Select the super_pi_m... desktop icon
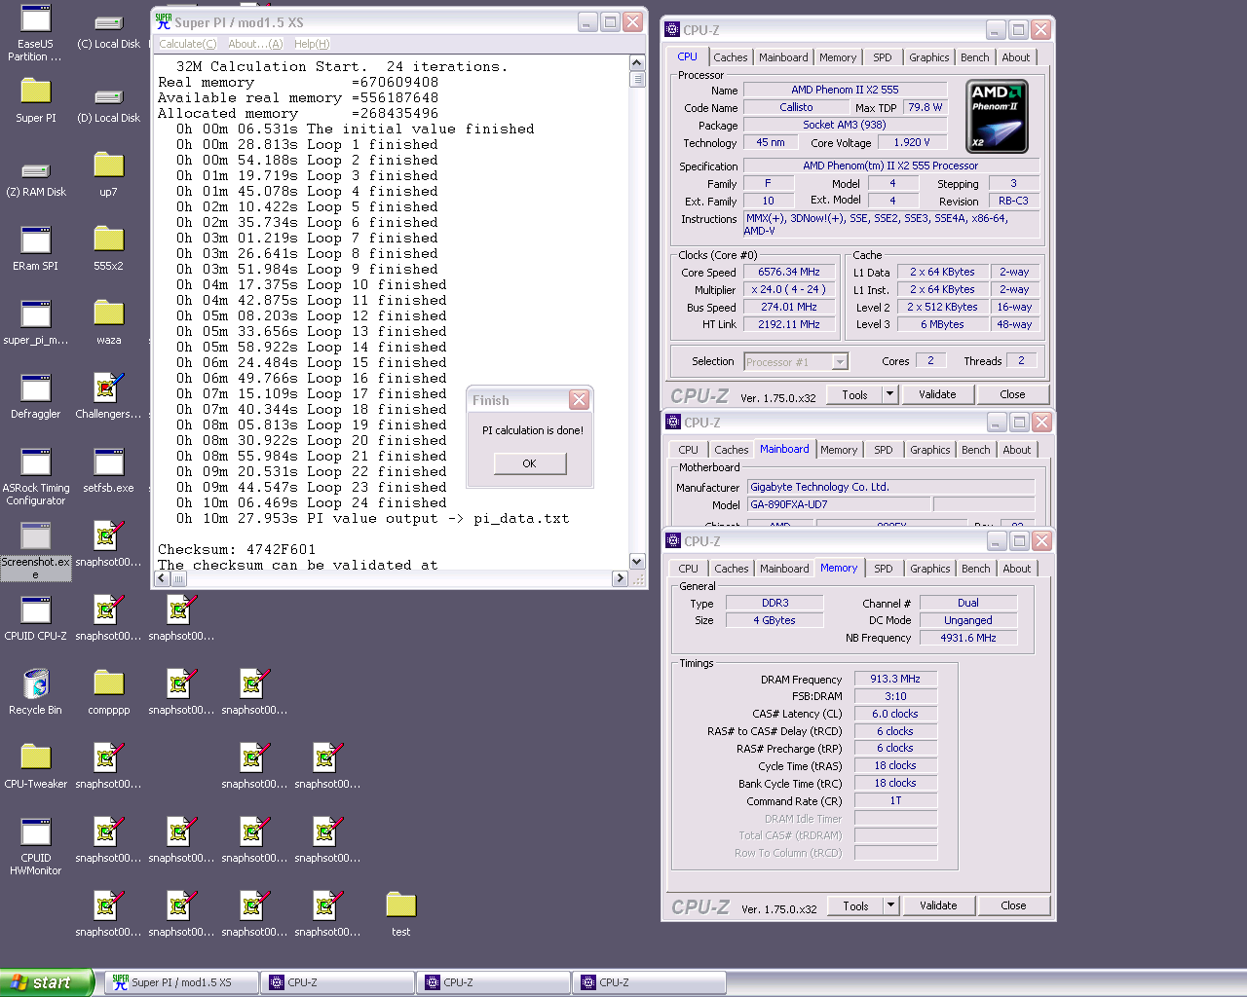The width and height of the screenshot is (1247, 997). (36, 323)
